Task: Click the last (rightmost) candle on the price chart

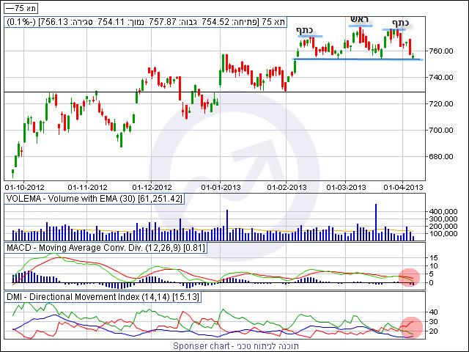Action: pos(413,56)
